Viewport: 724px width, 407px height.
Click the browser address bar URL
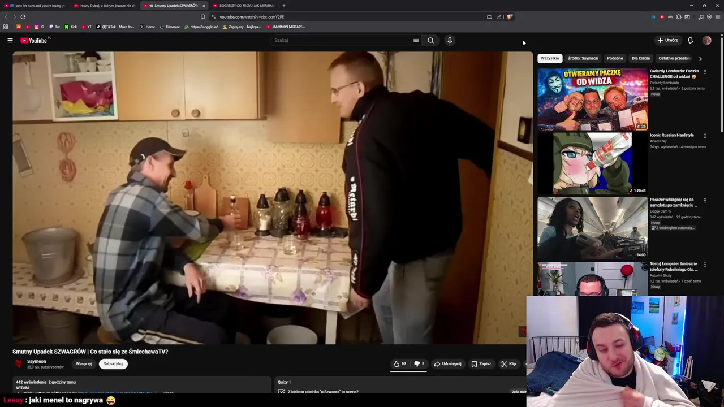pos(252,17)
